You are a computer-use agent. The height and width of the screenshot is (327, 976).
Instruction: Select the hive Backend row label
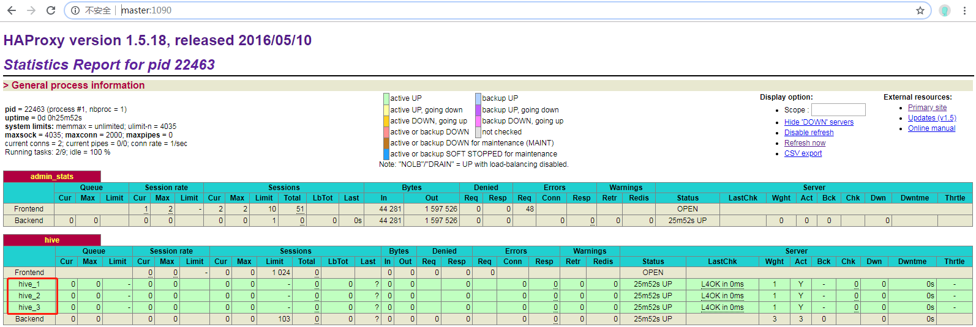click(29, 319)
